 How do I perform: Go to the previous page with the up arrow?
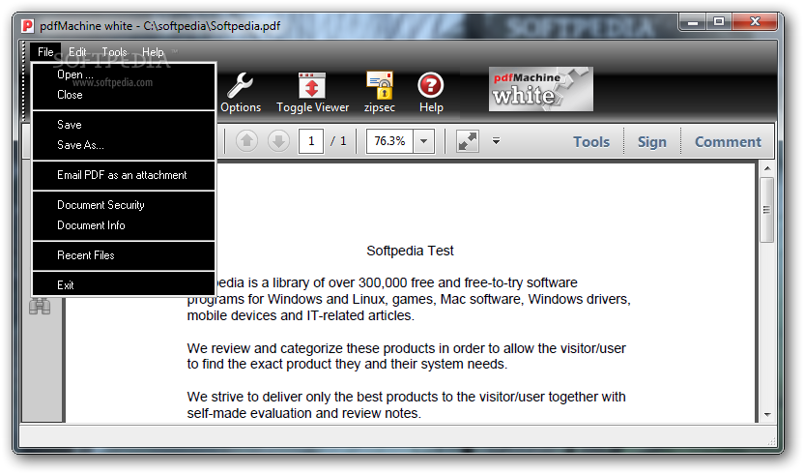click(x=246, y=140)
